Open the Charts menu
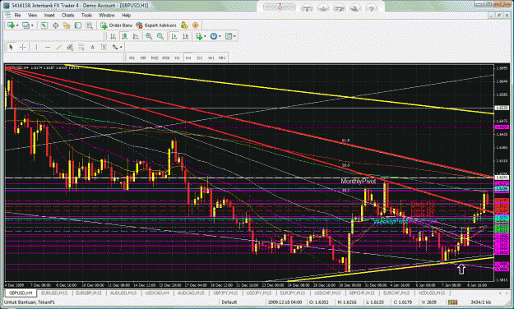This screenshot has width=514, height=309. (68, 15)
